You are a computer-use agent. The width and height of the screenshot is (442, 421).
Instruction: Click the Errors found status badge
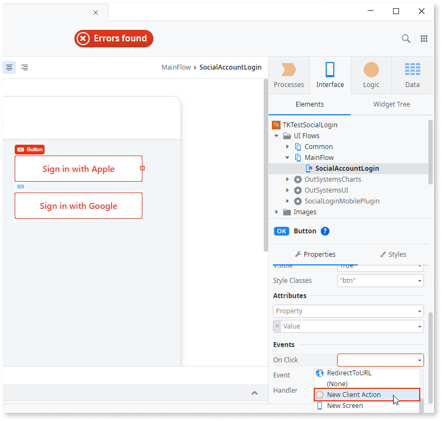point(114,39)
